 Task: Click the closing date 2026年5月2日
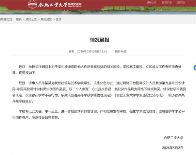pyautogui.click(x=172, y=148)
